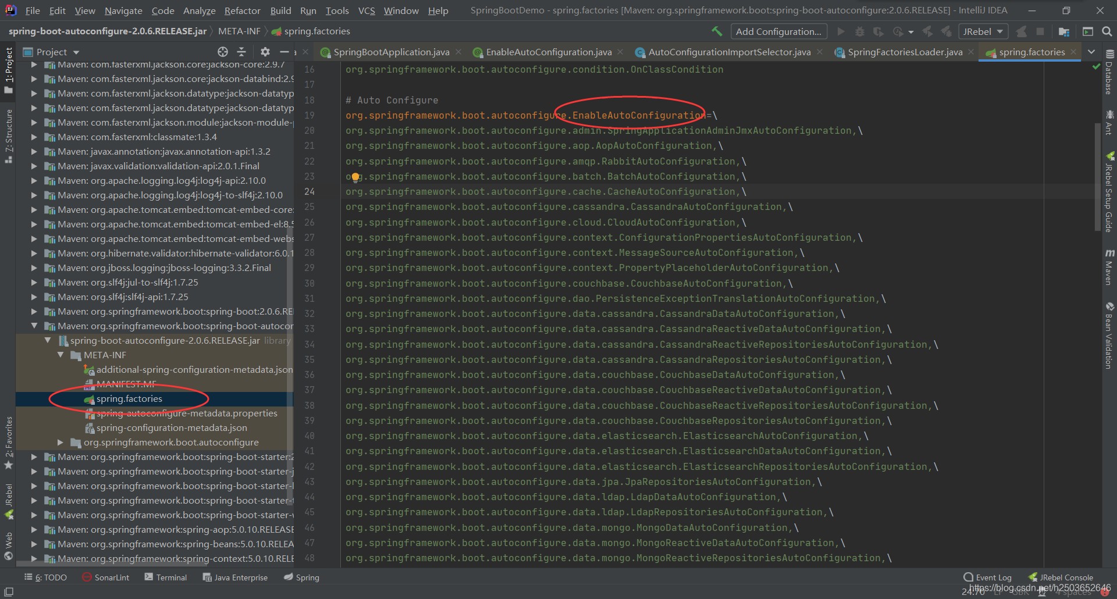Viewport: 1117px width, 599px height.
Task: Click the Build project hammer icon
Action: pos(717,31)
